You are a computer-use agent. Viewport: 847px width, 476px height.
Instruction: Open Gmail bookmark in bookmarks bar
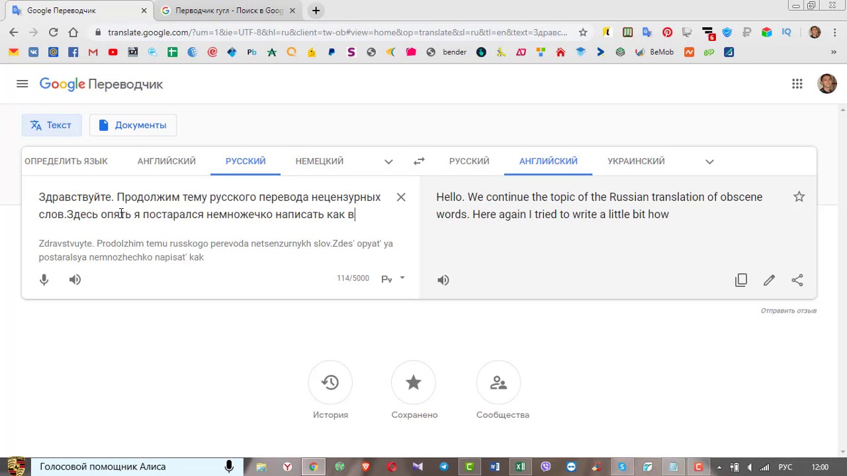(x=93, y=52)
